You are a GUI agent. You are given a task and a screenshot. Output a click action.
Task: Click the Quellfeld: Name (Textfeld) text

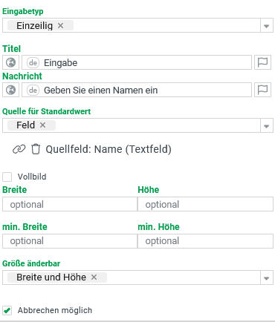(109, 149)
